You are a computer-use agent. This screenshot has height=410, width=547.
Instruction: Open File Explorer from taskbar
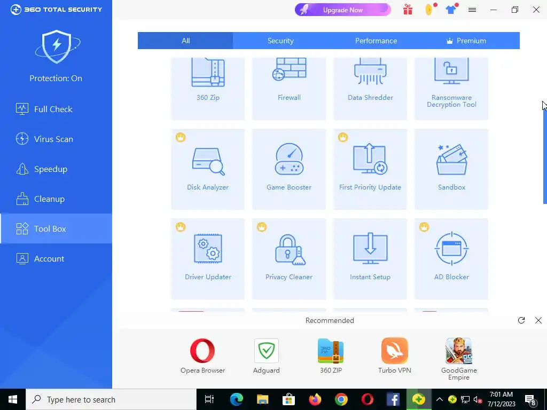[262, 399]
